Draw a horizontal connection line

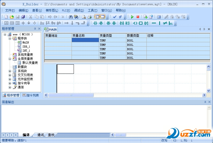154,23
